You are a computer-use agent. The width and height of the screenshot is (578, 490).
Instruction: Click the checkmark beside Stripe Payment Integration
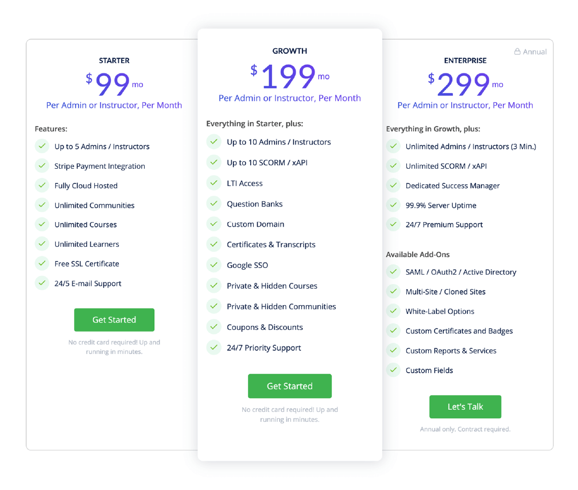tap(42, 166)
